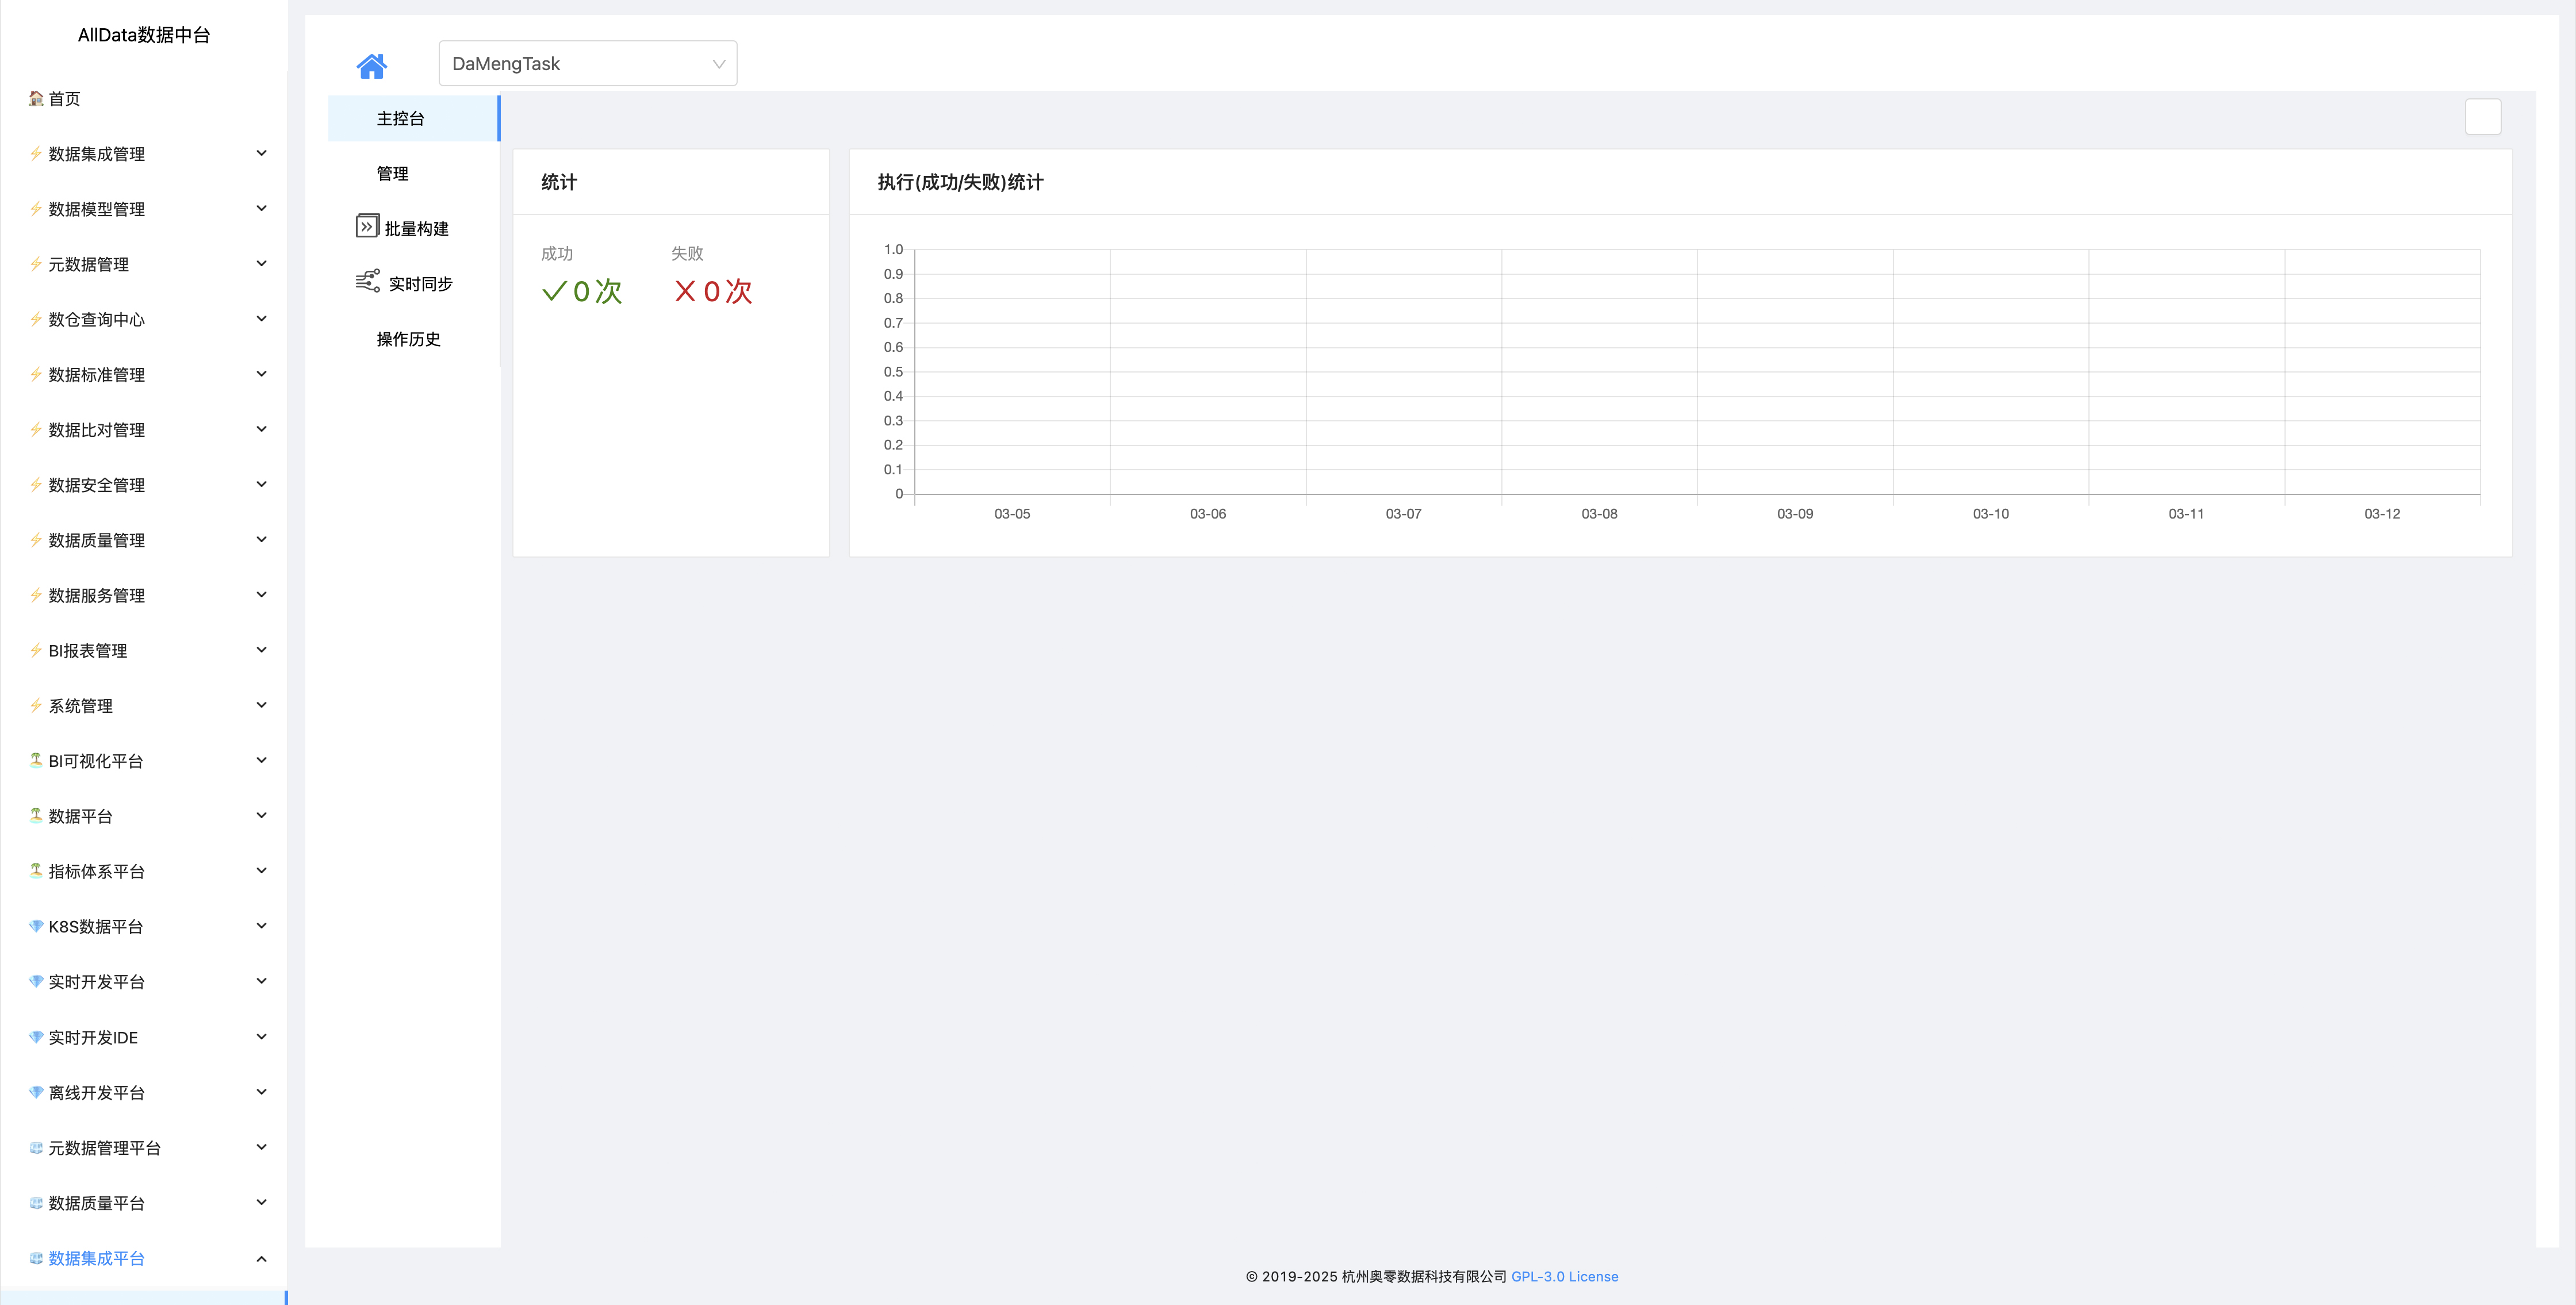Click the blank square button top-right
Image resolution: width=2576 pixels, height=1305 pixels.
tap(2482, 117)
